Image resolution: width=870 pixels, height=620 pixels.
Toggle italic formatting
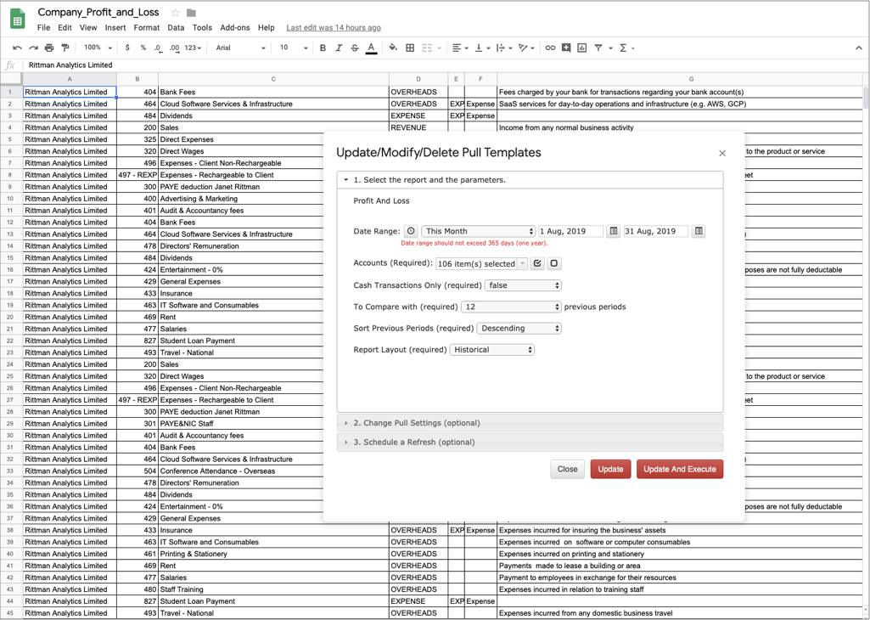pyautogui.click(x=339, y=48)
